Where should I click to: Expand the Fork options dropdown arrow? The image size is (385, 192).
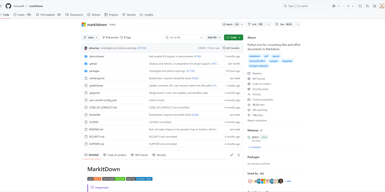pos(268,24)
